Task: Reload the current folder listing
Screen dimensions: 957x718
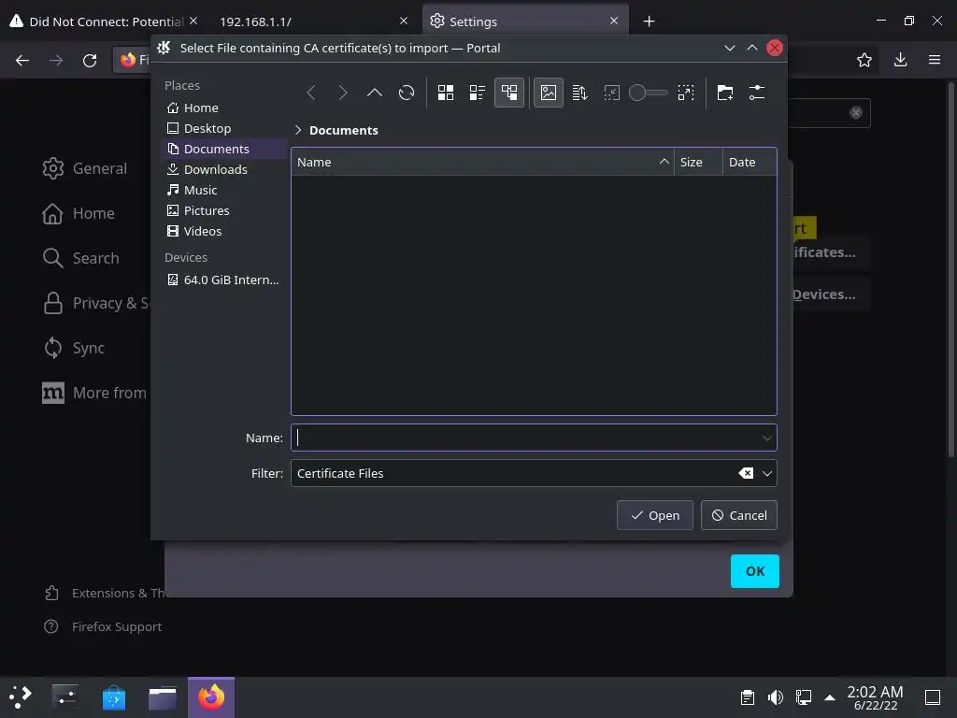Action: click(407, 93)
